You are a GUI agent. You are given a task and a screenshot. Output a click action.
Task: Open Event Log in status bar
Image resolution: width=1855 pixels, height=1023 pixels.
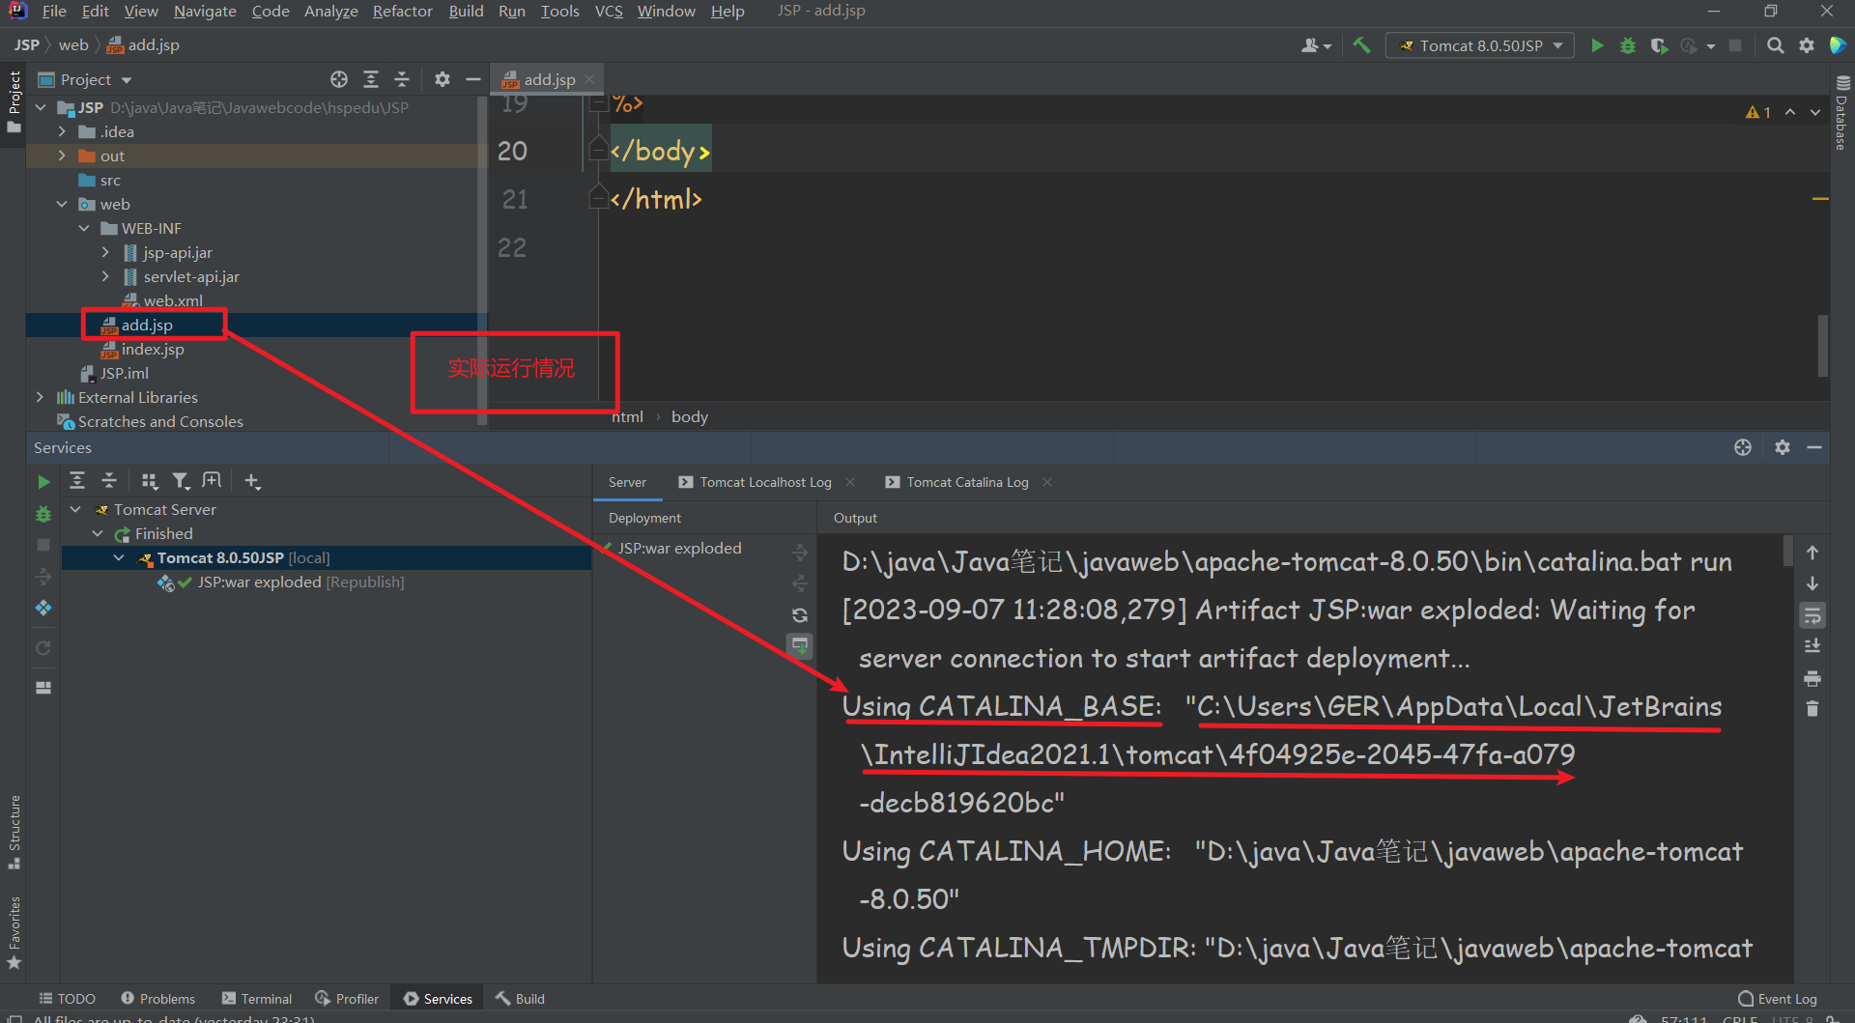pos(1778,999)
